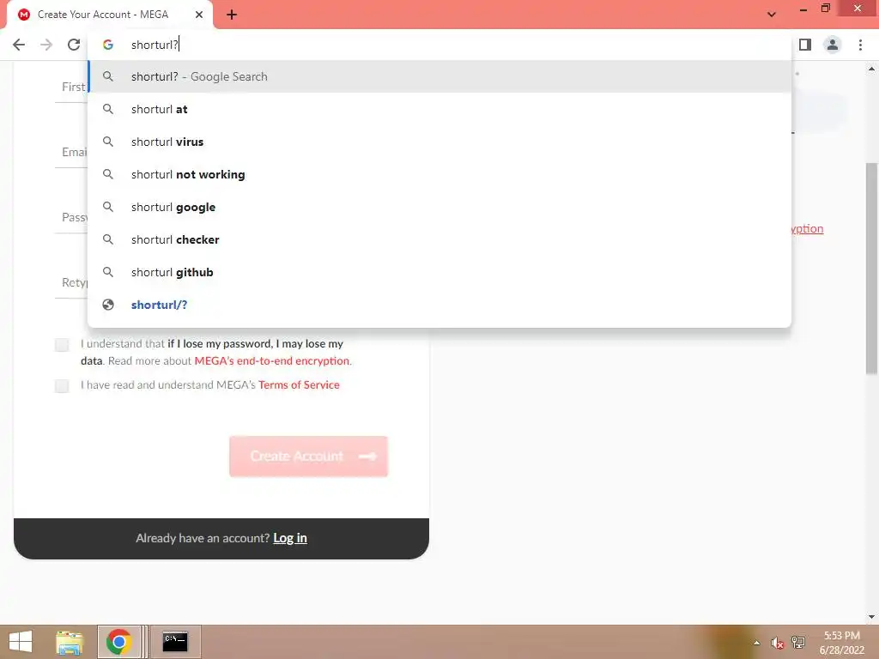The height and width of the screenshot is (659, 879).
Task: Choose 'shorturl? - Google Search' suggestion
Action: [x=439, y=76]
